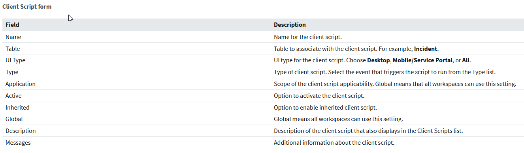
Task: Click the 'Application' field cell
Action: click(x=21, y=84)
